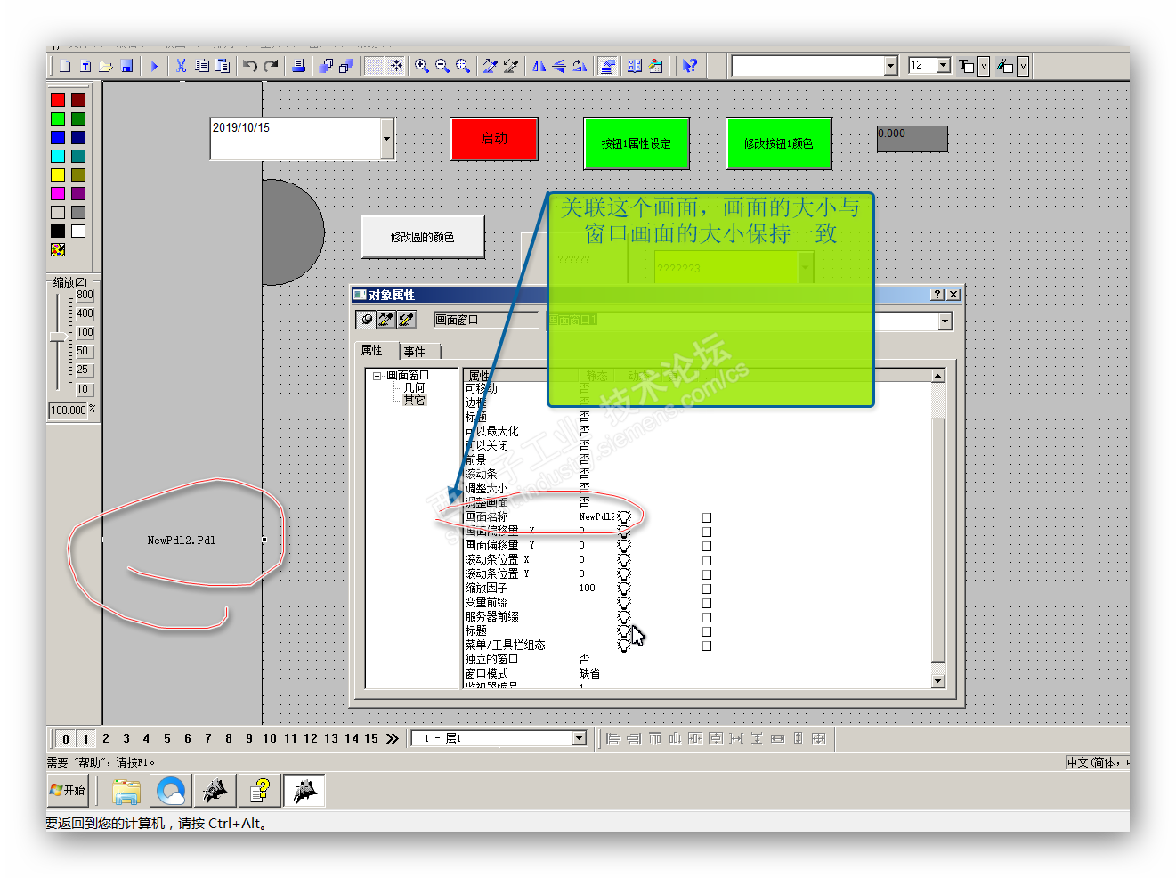Rotate the selected object

coord(580,66)
